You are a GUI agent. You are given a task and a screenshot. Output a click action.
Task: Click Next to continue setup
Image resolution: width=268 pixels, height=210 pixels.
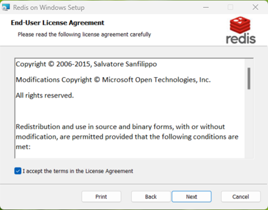(x=192, y=197)
